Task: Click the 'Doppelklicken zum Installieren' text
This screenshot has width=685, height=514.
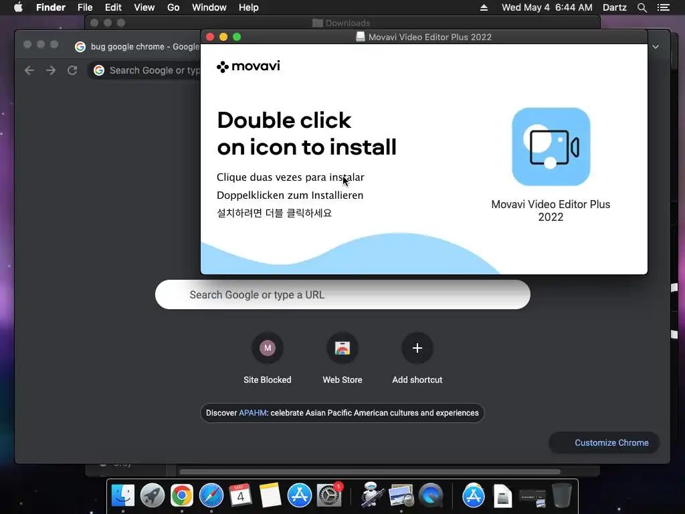Action: tap(290, 195)
